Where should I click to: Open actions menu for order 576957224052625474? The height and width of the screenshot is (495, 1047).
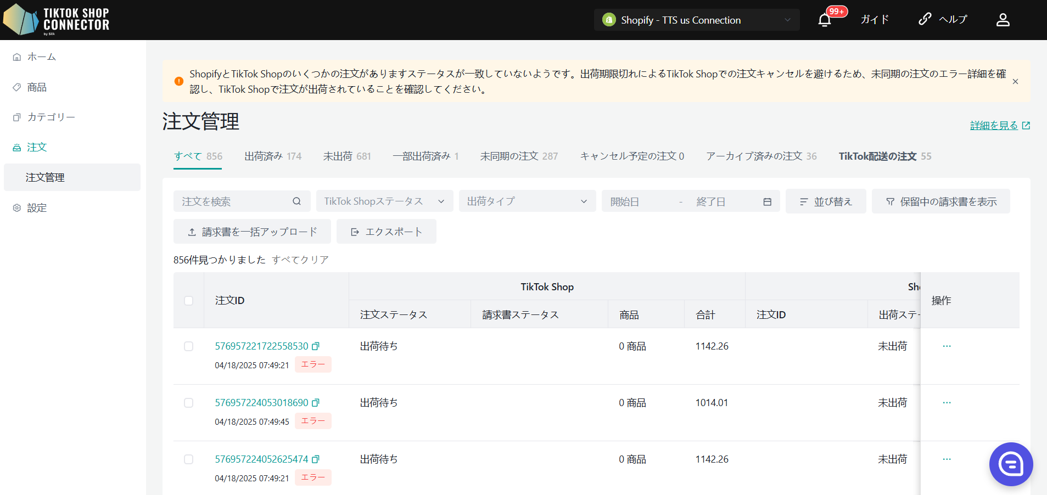point(947,459)
